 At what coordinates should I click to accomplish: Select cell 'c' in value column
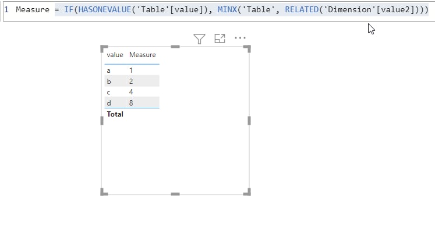point(108,92)
